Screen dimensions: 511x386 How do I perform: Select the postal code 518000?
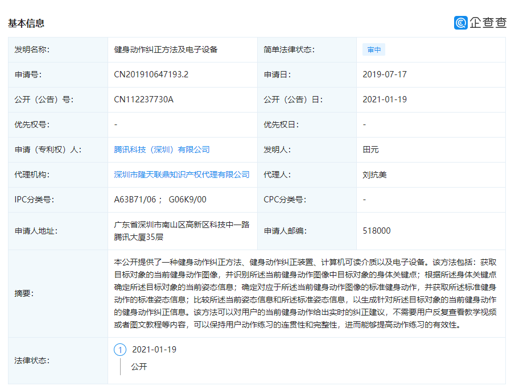coord(376,231)
